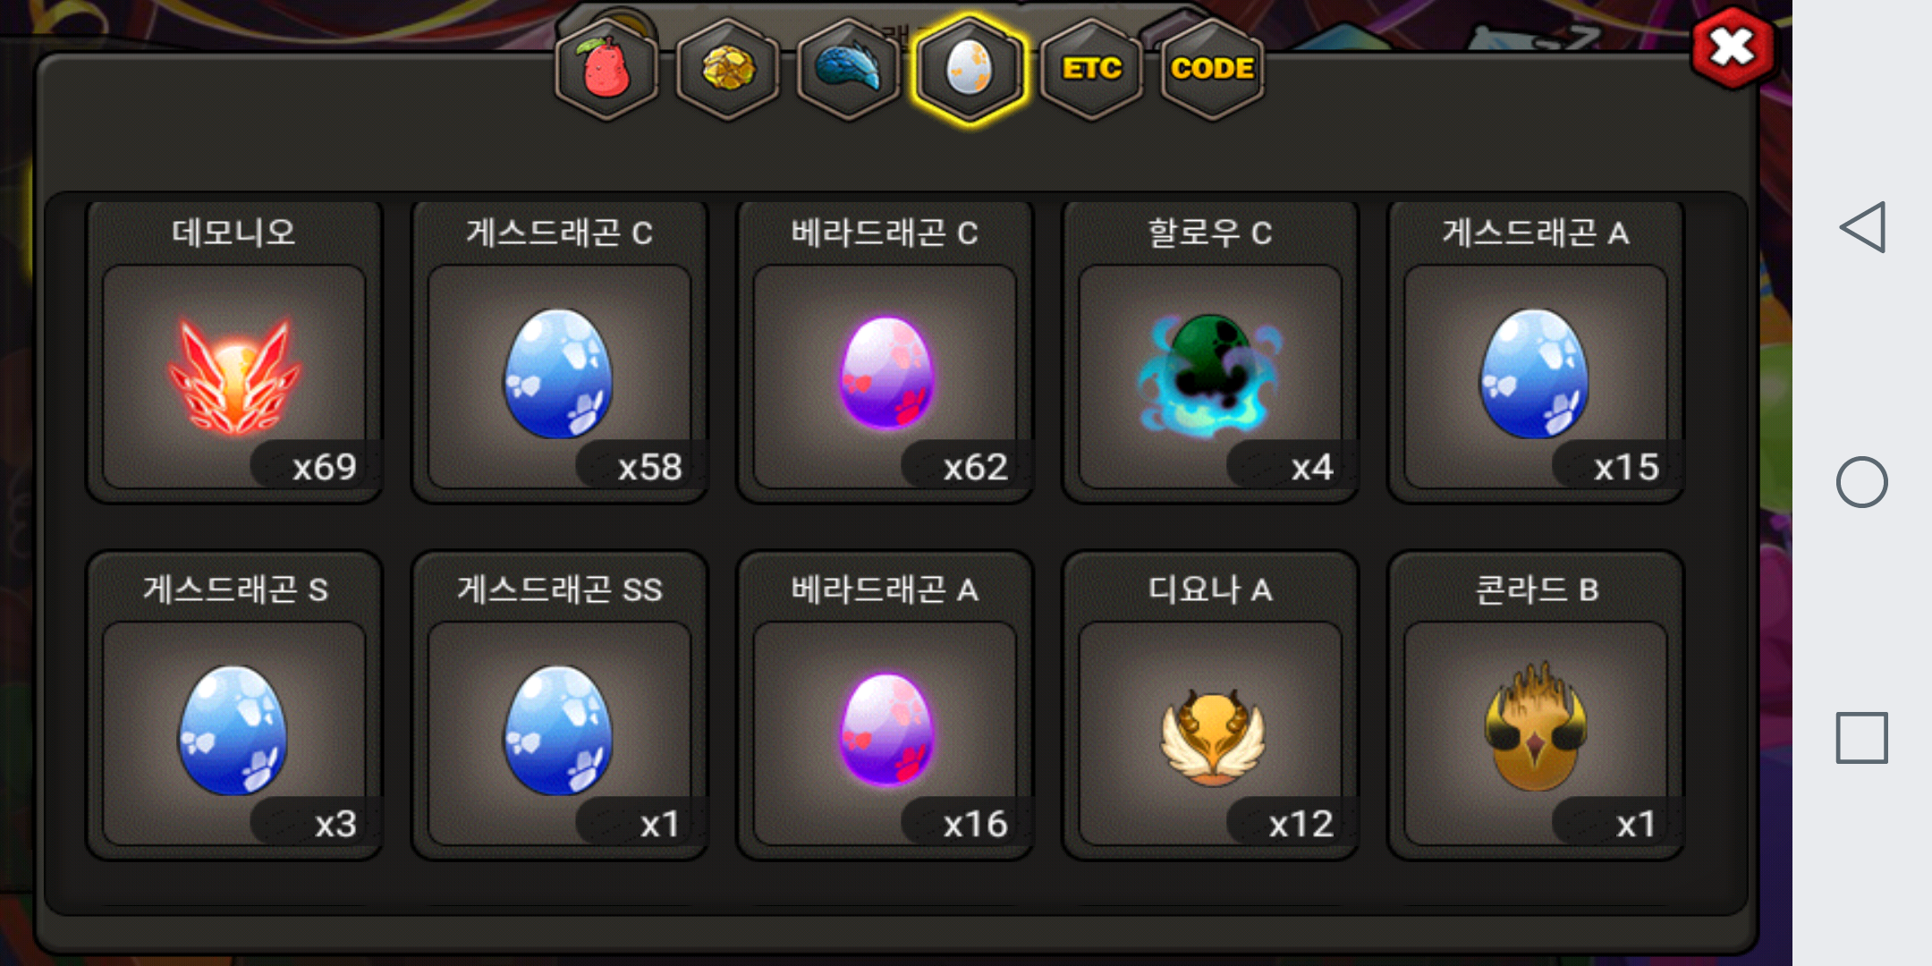Tap the Android back navigation button
This screenshot has height=966, width=1932.
pyautogui.click(x=1862, y=227)
